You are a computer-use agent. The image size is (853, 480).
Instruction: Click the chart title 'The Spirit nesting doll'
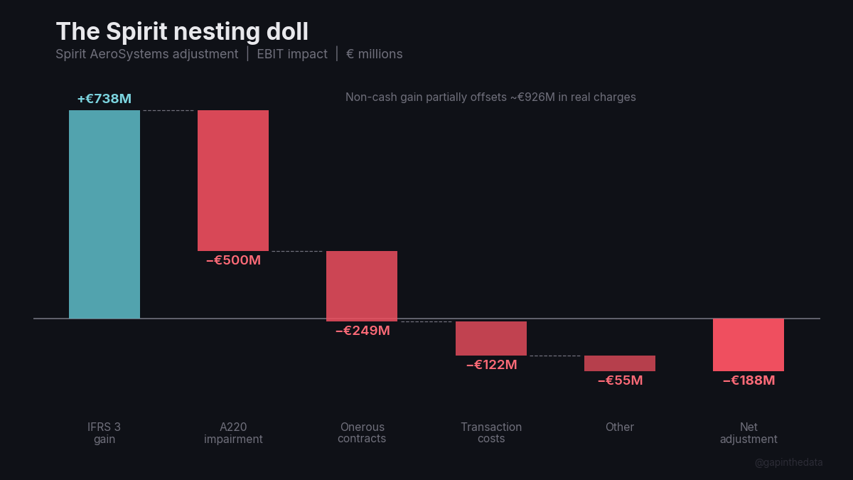[182, 32]
